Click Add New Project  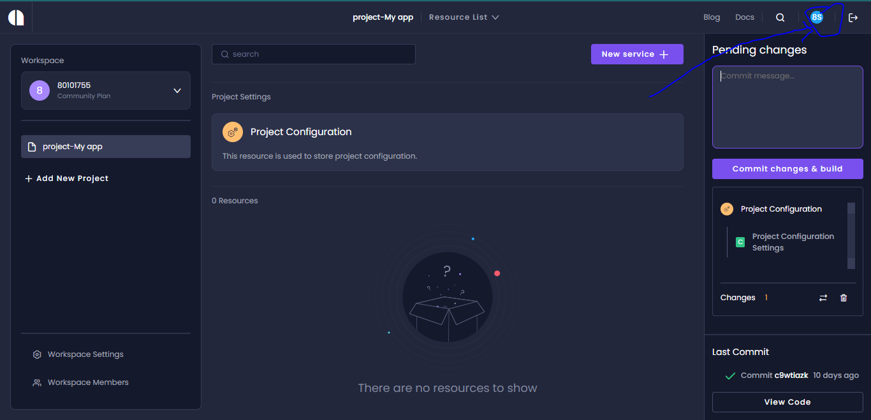click(66, 178)
